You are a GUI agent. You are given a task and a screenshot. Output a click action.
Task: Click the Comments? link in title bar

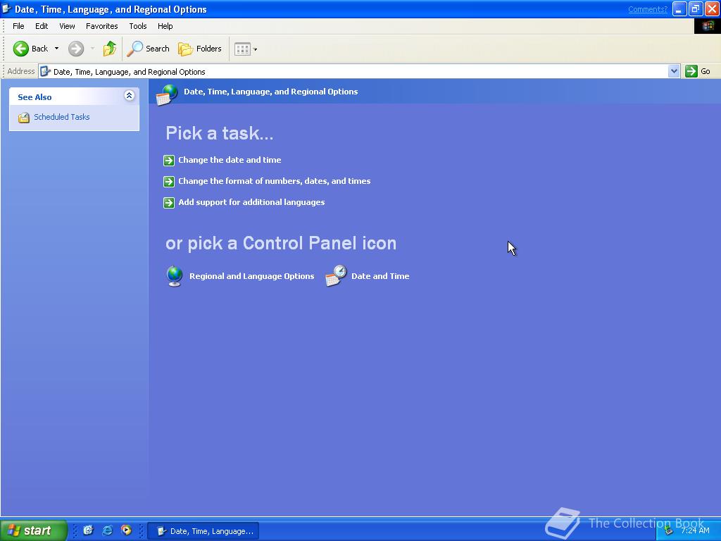tap(648, 9)
